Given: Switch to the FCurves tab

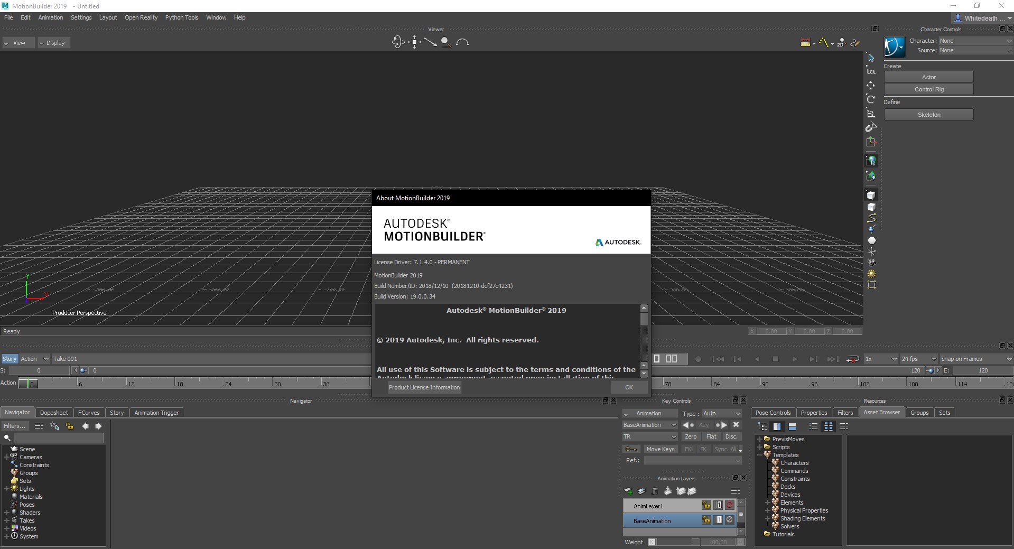Looking at the screenshot, I should pos(89,413).
